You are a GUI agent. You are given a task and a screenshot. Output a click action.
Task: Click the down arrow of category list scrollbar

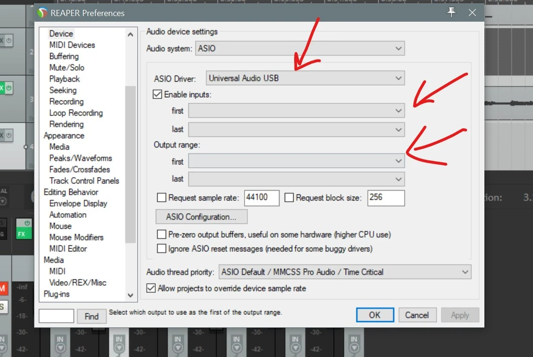pyautogui.click(x=130, y=295)
